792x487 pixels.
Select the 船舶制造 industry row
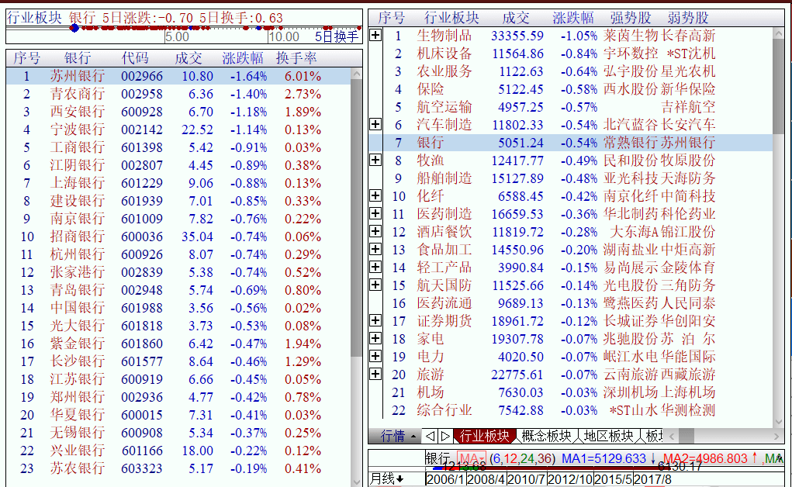tap(571, 178)
